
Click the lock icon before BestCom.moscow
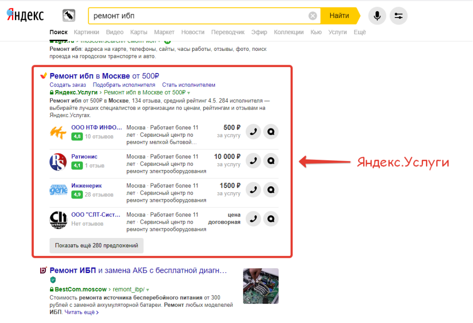click(x=52, y=289)
